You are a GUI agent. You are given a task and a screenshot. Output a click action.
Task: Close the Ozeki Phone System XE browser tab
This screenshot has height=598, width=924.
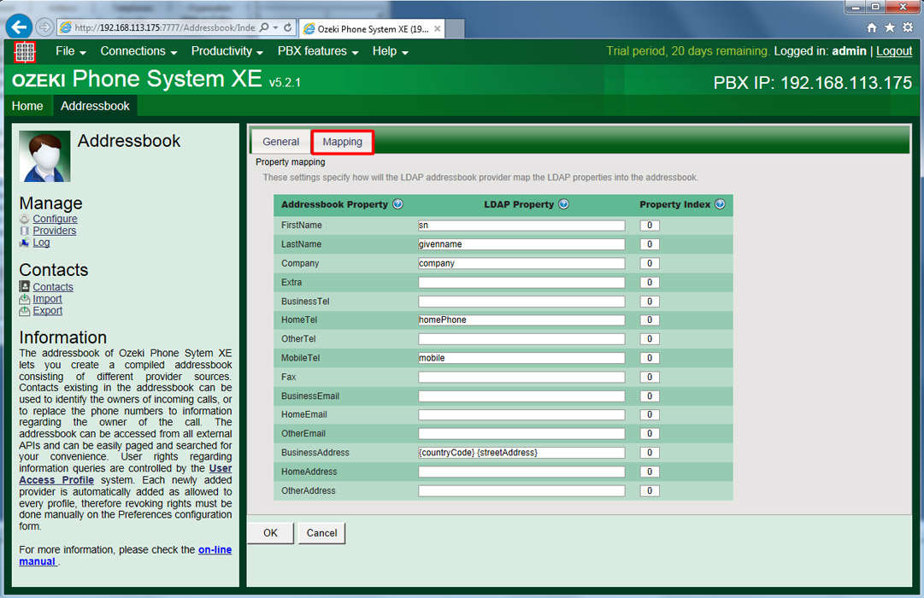coord(438,28)
